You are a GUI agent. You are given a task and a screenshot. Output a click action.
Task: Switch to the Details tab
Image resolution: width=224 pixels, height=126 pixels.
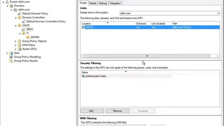point(92,3)
